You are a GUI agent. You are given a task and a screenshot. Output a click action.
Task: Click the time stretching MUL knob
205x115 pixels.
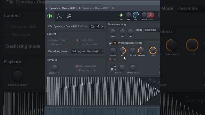122,32
